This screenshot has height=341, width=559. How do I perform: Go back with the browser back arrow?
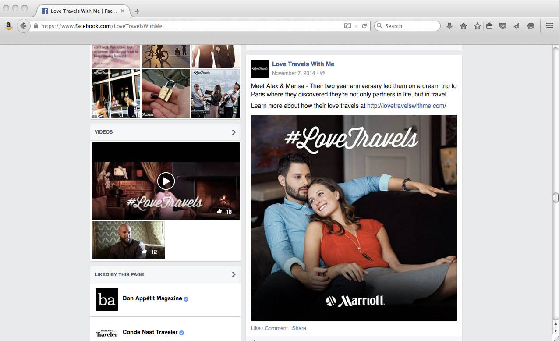pos(23,26)
